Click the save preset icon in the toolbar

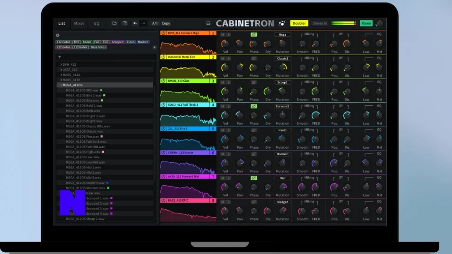click(x=124, y=23)
